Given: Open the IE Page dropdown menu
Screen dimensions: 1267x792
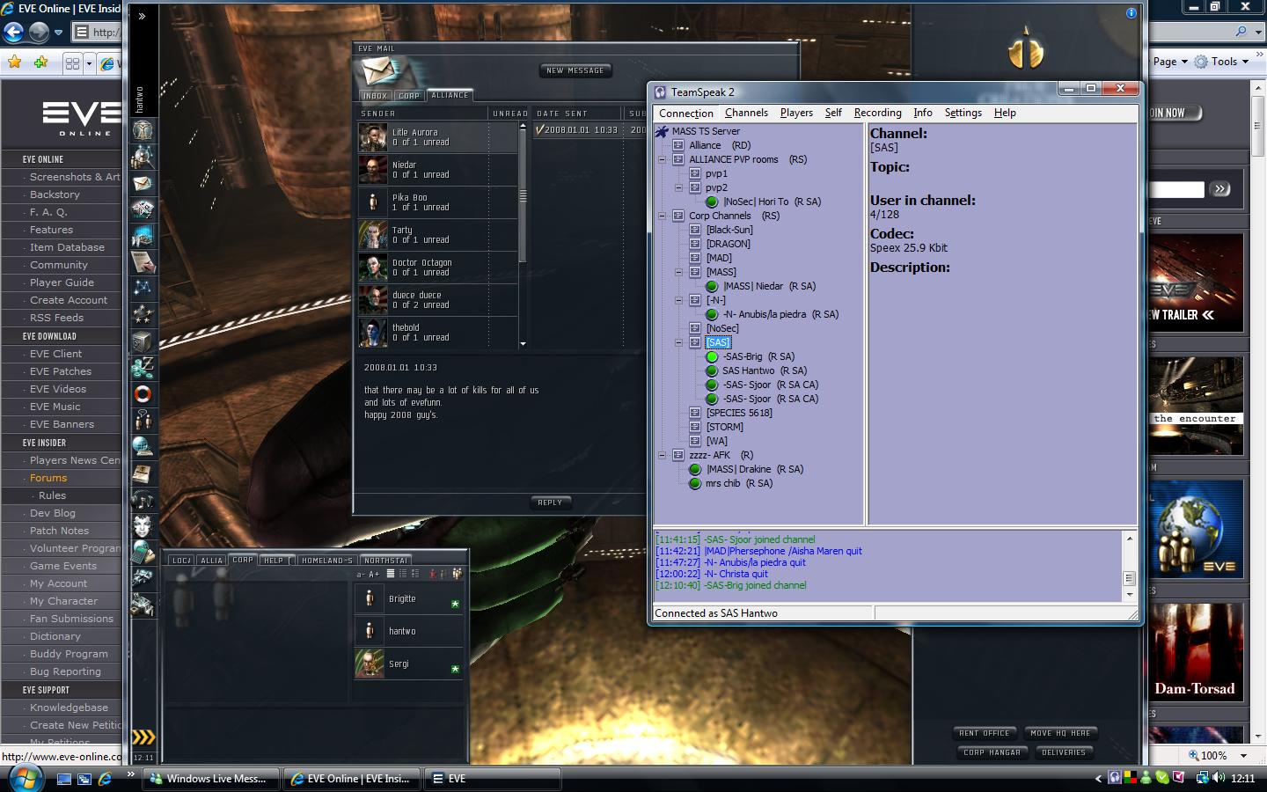Looking at the screenshot, I should click(x=1169, y=62).
